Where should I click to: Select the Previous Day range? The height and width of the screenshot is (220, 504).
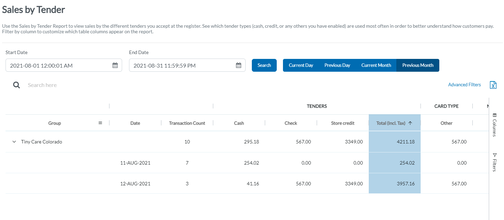(337, 65)
